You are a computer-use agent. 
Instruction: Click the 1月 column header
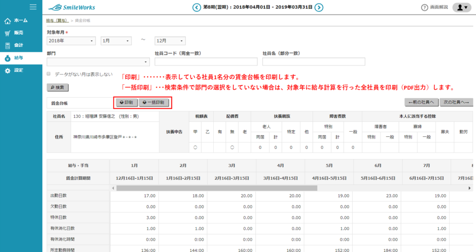[x=134, y=166]
